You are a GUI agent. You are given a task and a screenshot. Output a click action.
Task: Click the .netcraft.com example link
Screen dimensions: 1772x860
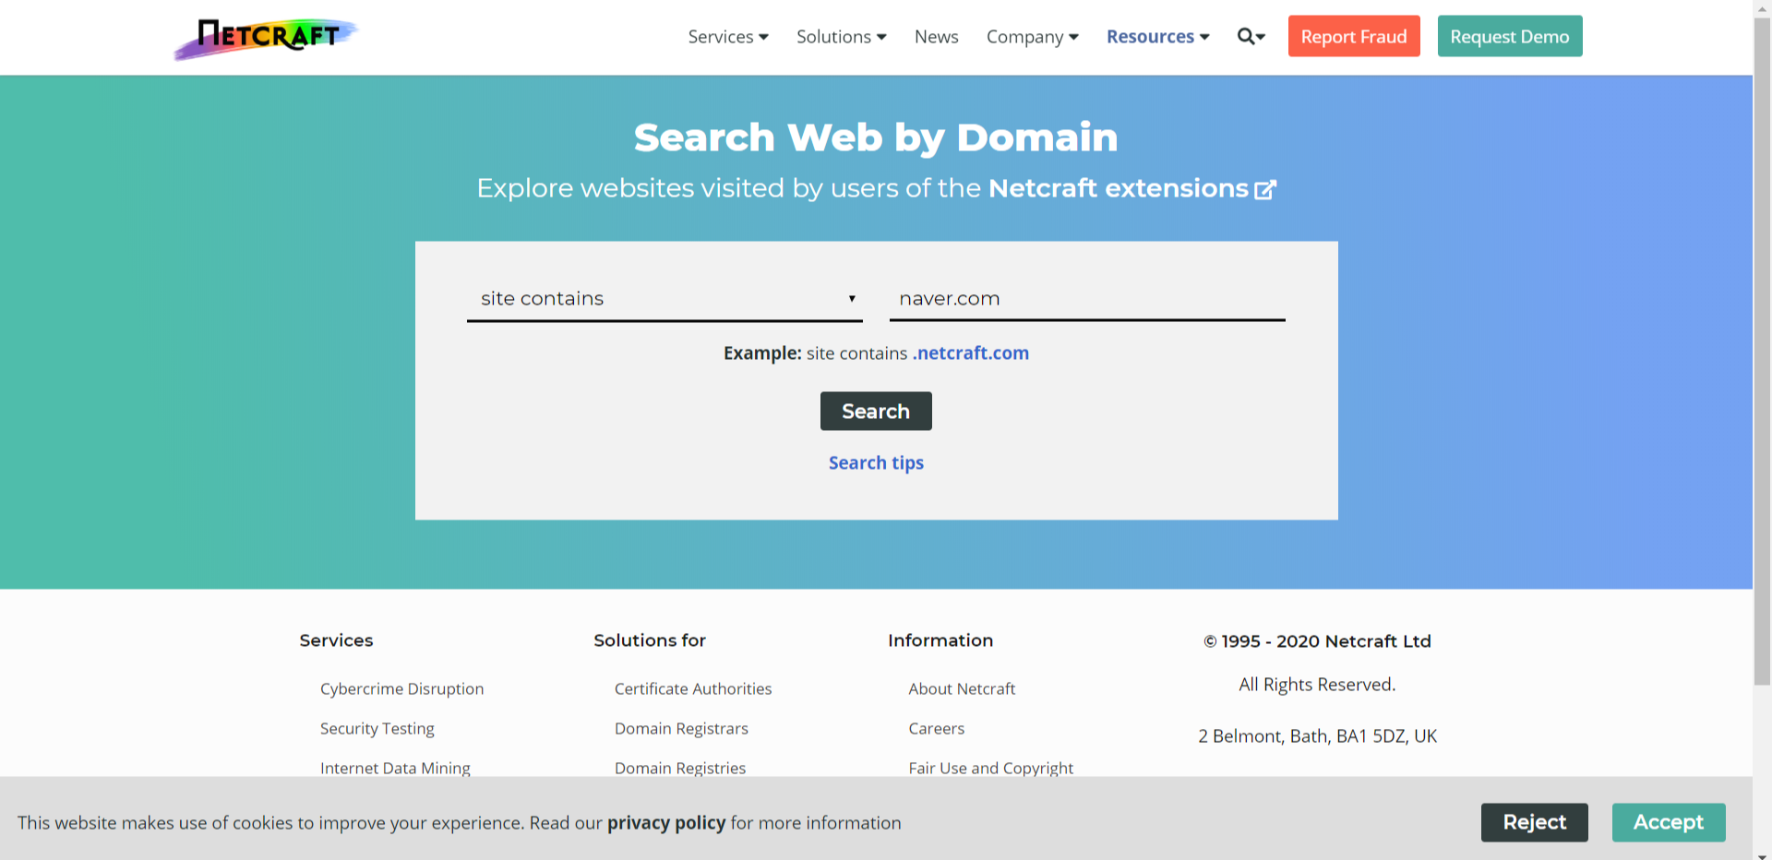(971, 353)
